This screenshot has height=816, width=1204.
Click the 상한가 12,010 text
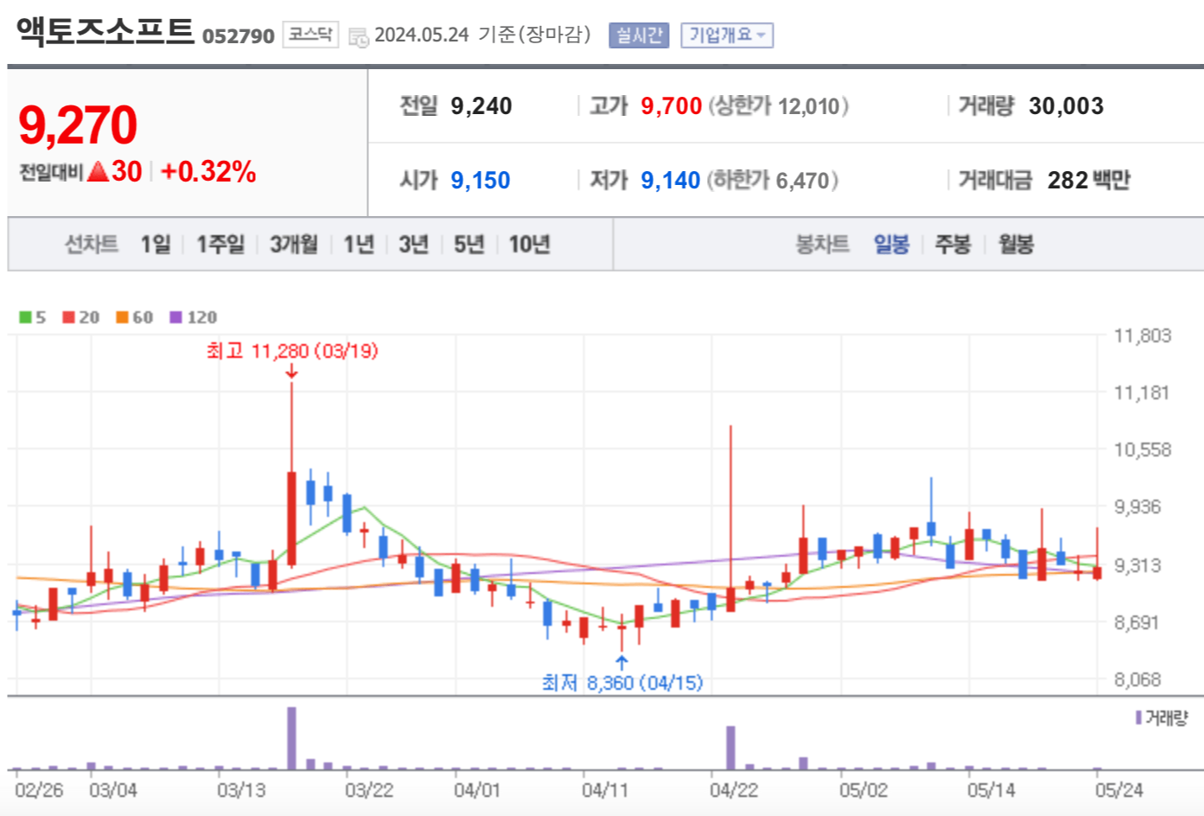tap(779, 106)
